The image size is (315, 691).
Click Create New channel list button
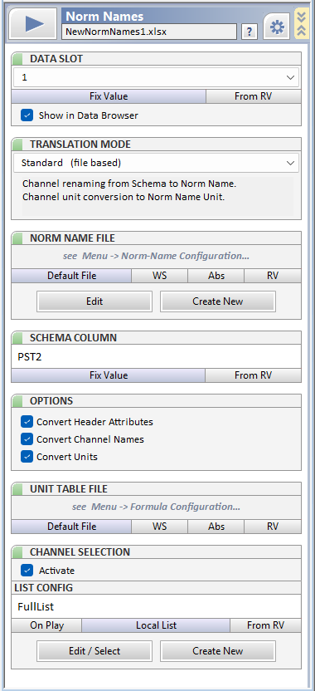coord(218,651)
